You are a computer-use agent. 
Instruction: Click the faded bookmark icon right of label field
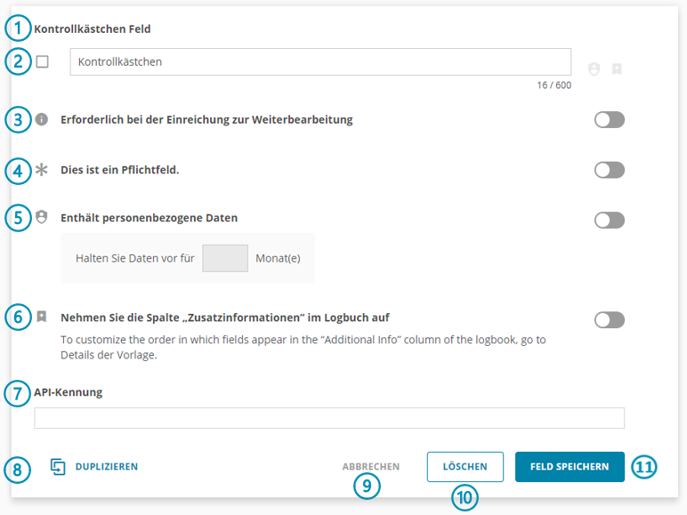[617, 68]
